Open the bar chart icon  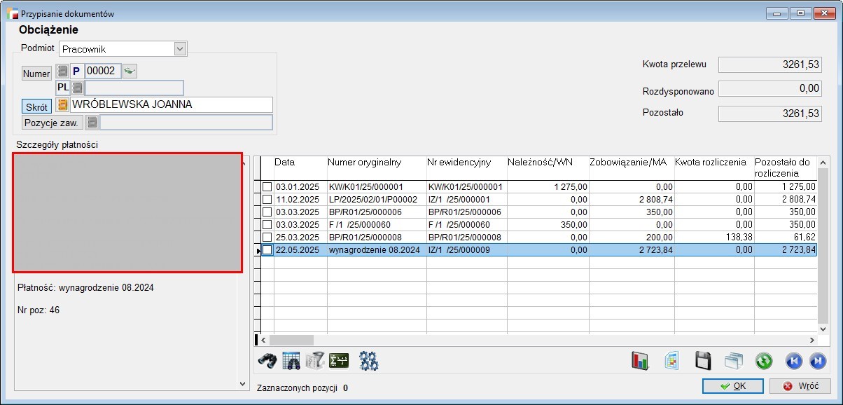coord(641,361)
